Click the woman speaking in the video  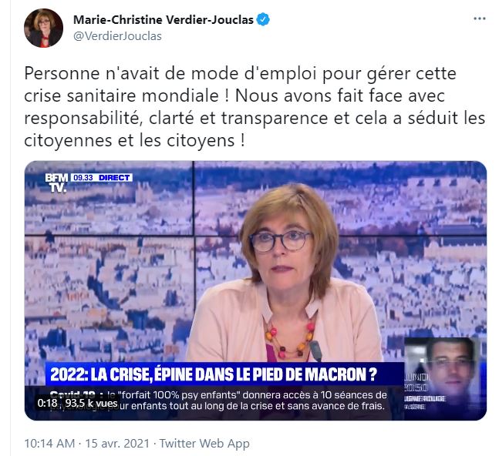pos(285,273)
